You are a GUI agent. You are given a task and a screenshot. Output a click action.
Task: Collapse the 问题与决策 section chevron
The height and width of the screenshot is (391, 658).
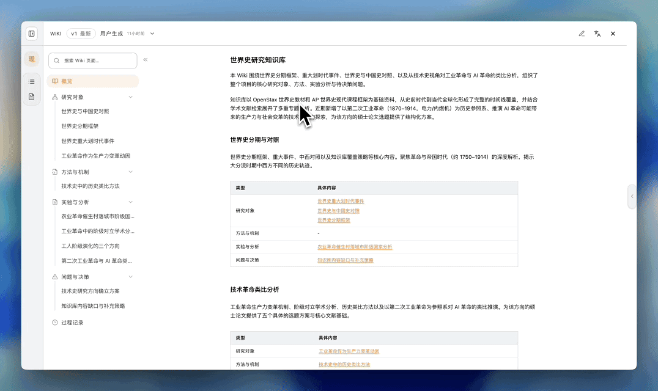pyautogui.click(x=130, y=277)
